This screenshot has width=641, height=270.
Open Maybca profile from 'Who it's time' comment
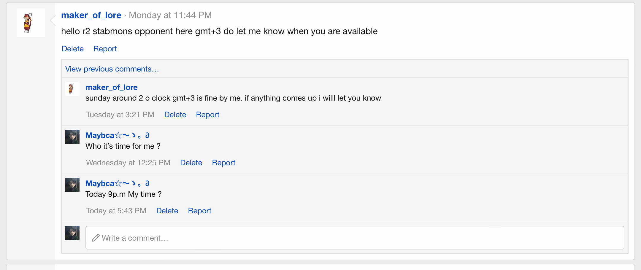tap(118, 135)
